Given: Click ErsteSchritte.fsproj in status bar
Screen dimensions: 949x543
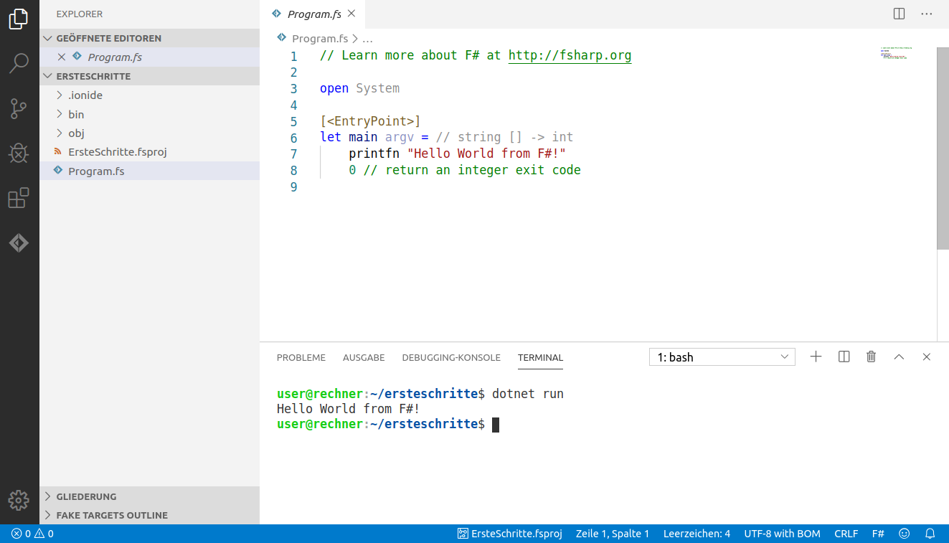Looking at the screenshot, I should pos(509,534).
